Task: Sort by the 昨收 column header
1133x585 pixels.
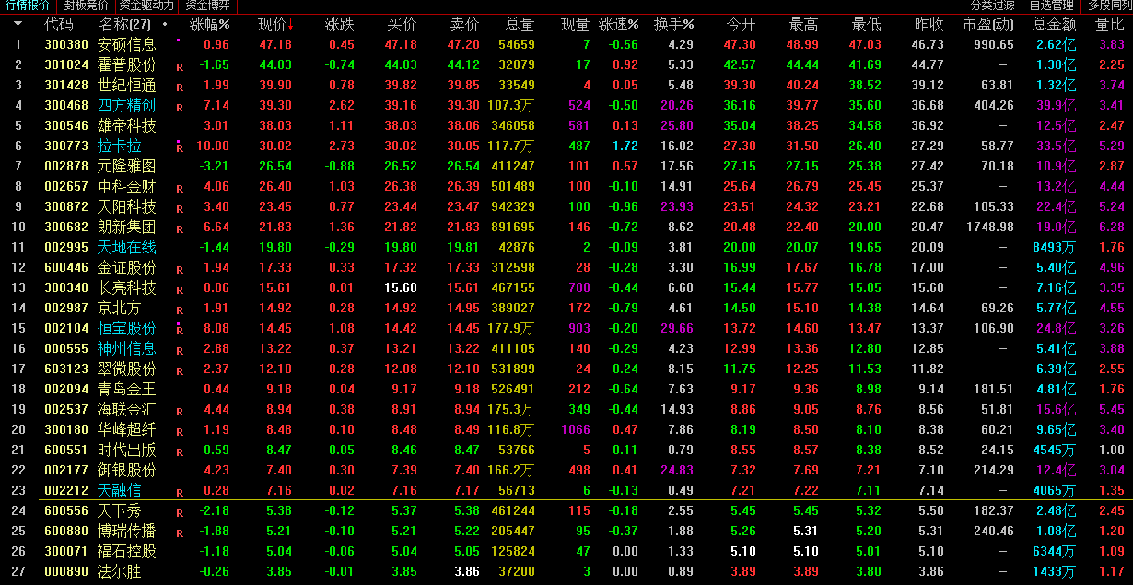Action: 929,24
